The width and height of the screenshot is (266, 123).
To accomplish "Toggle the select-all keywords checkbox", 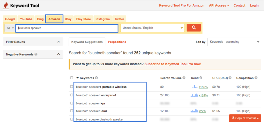I will tap(72, 78).
